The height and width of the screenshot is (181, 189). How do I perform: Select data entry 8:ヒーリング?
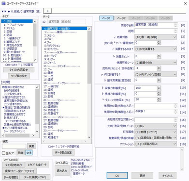click(x=64, y=56)
